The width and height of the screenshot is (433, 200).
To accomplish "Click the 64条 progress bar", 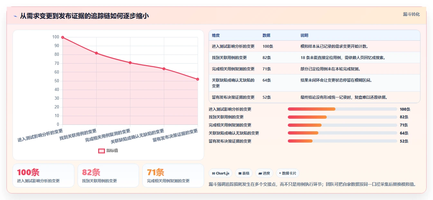I will (343, 133).
